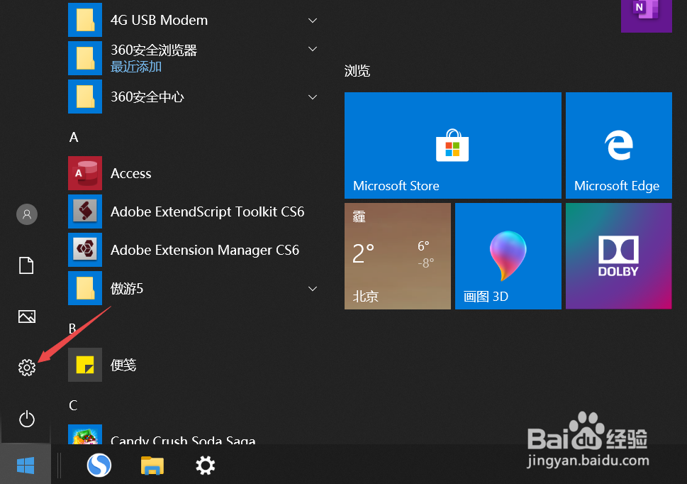Click the 最近添加 label

(136, 67)
